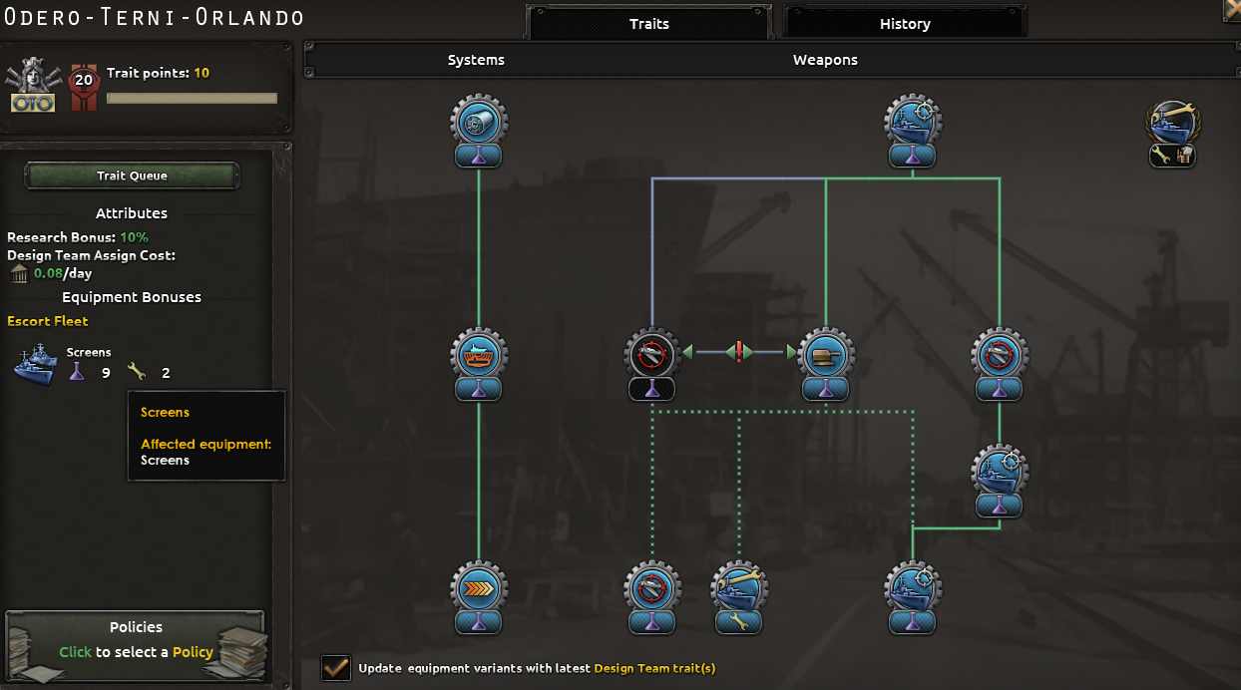Switch to the History tab

click(904, 23)
